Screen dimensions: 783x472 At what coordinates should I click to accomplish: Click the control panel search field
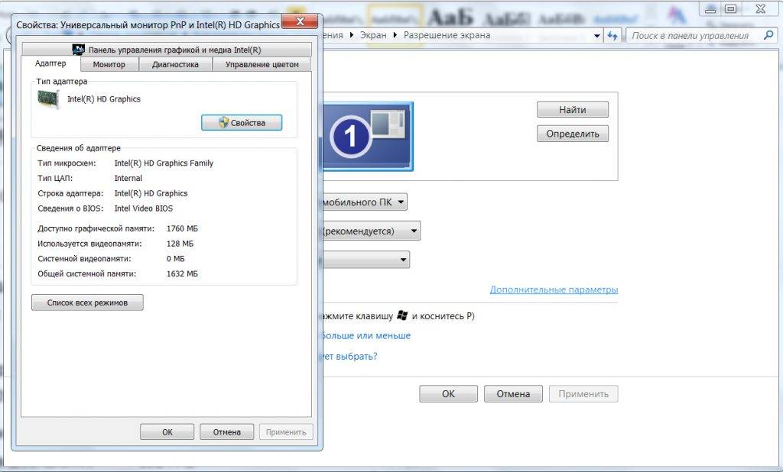[694, 36]
